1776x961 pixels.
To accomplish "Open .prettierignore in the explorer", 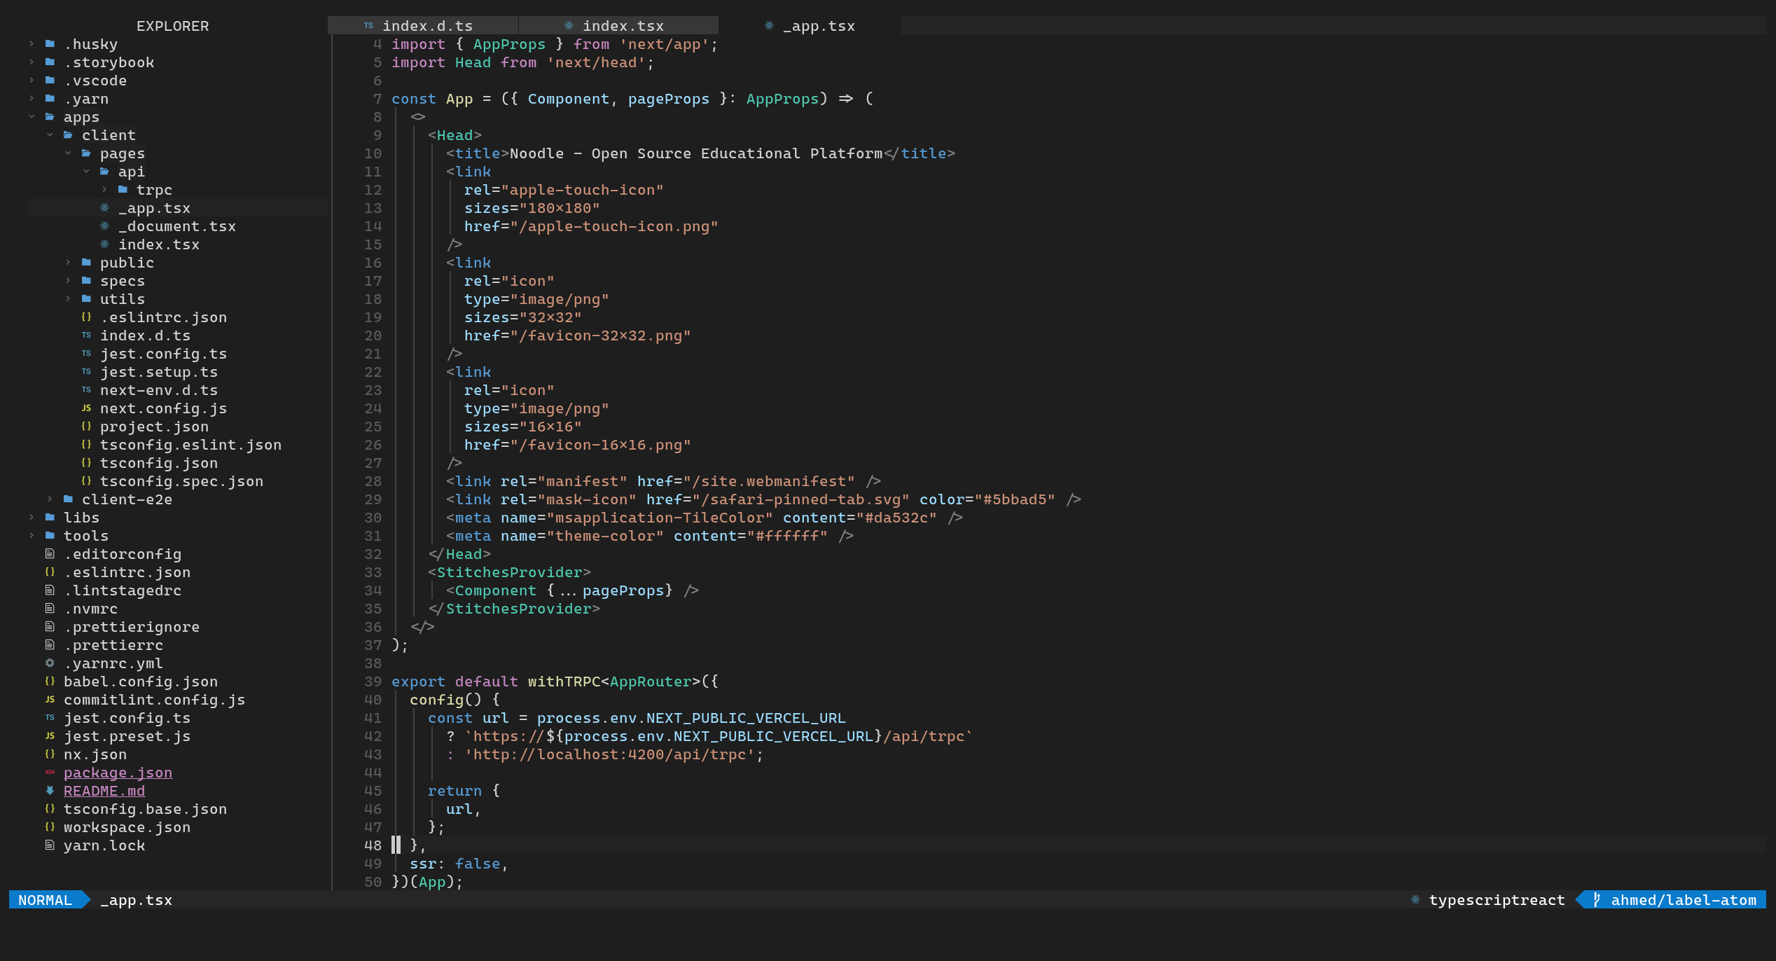I will (x=132, y=627).
